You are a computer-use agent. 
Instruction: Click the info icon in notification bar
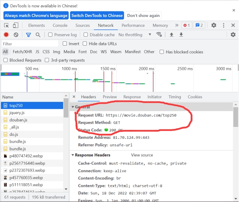6,6
